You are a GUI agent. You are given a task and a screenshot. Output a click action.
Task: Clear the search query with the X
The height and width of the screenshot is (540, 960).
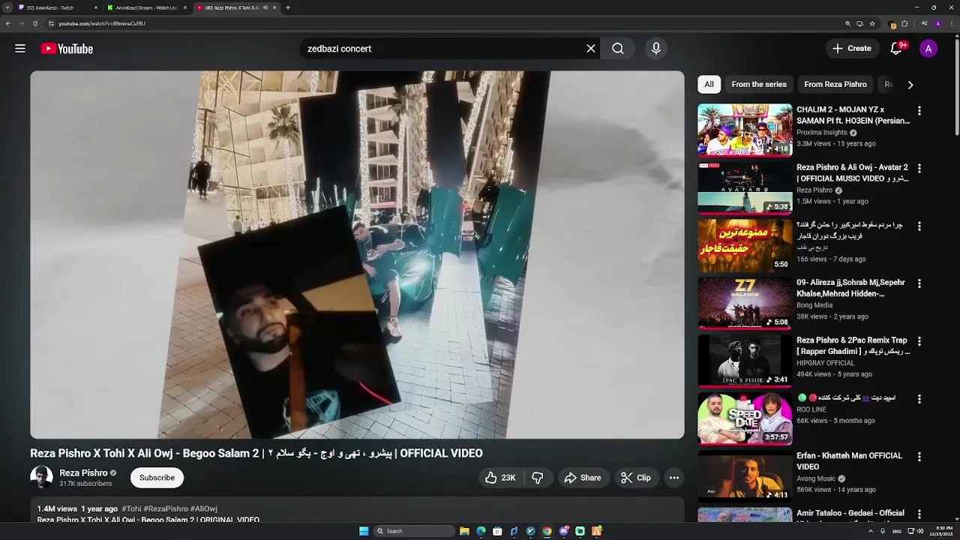[591, 49]
